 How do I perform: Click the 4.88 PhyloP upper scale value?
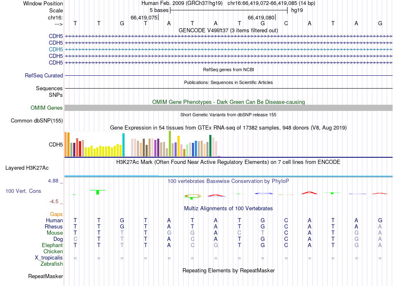pyautogui.click(x=53, y=181)
